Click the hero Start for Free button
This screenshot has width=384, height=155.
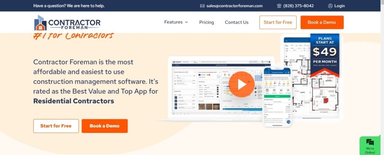point(56,126)
